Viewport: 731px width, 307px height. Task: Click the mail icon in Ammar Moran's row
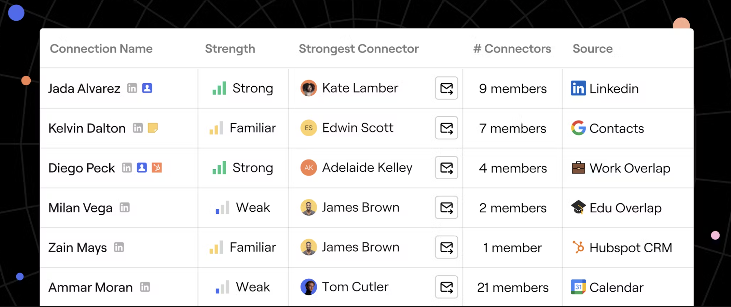(446, 287)
